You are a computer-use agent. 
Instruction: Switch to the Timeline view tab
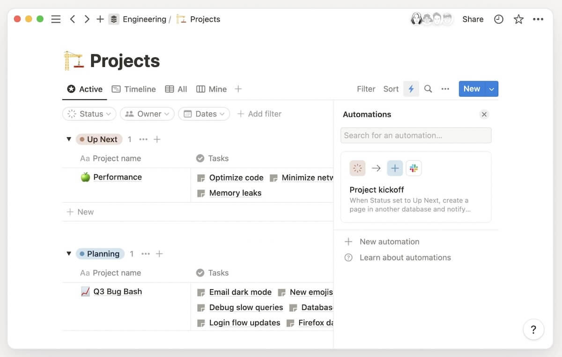[x=133, y=89]
